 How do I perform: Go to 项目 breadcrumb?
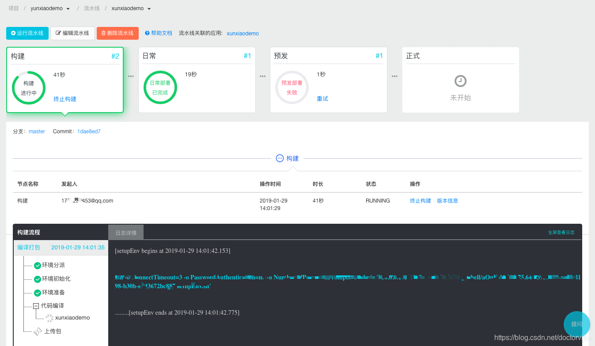point(14,8)
